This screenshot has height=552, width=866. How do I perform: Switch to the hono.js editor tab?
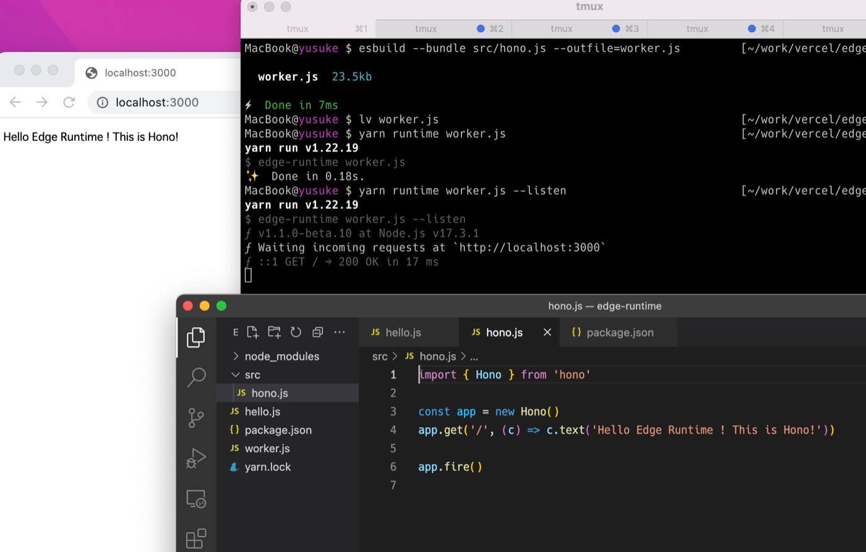[x=509, y=332]
